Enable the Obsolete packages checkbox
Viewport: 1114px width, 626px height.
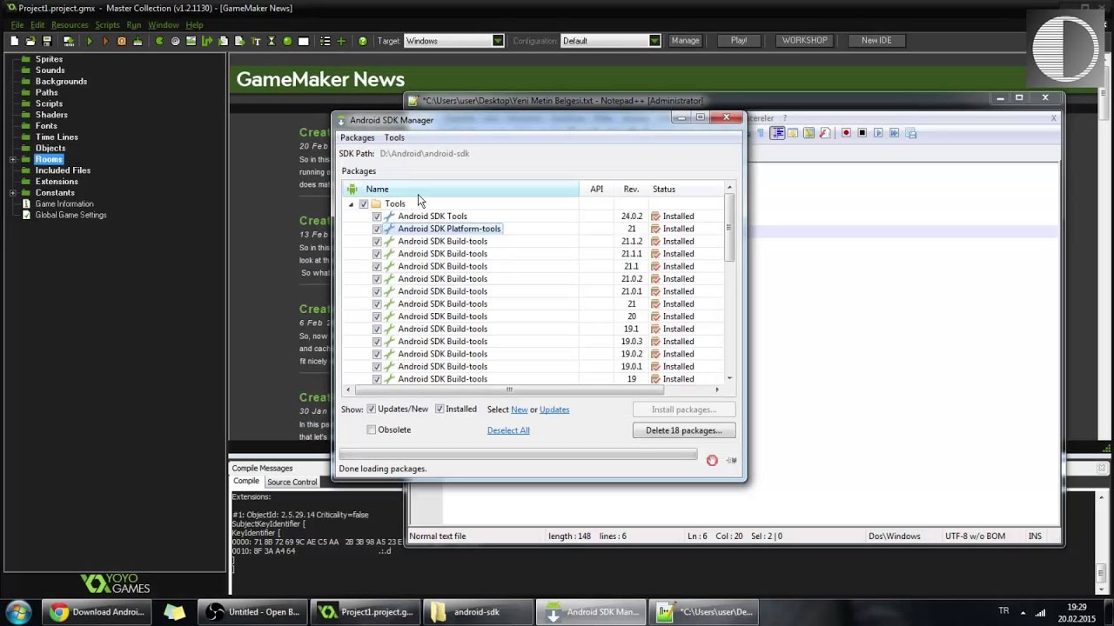pos(372,430)
